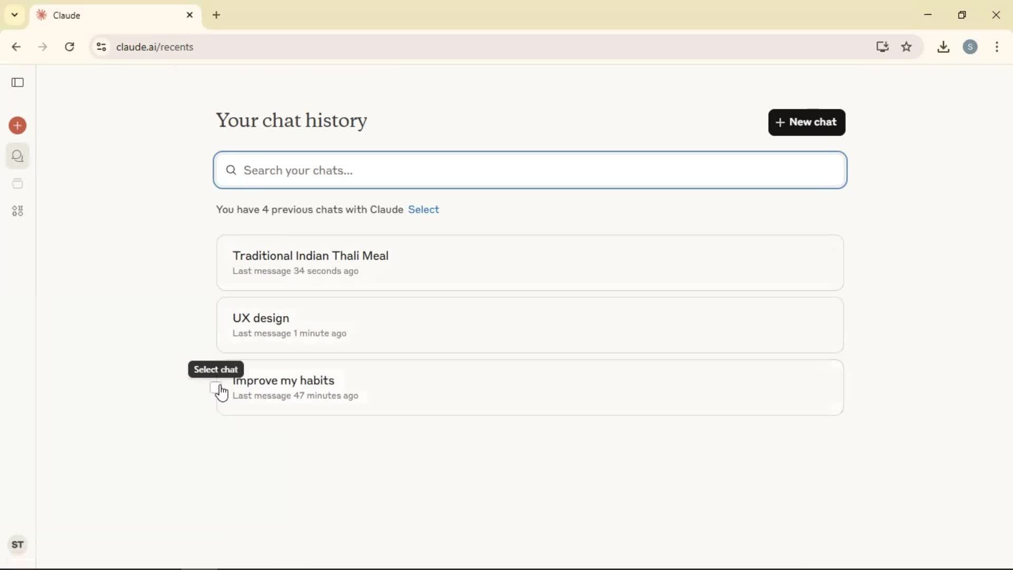Open the Projects icon in sidebar

[x=17, y=184]
